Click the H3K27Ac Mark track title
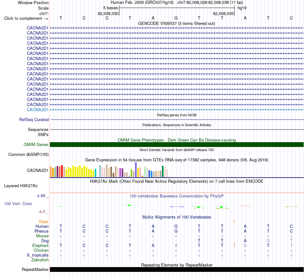Screen dimensions: 304x277 [177, 181]
